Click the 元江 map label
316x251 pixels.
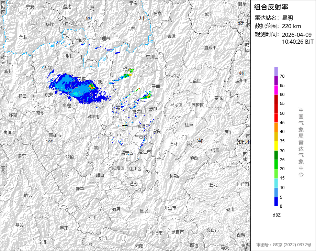[92, 218]
